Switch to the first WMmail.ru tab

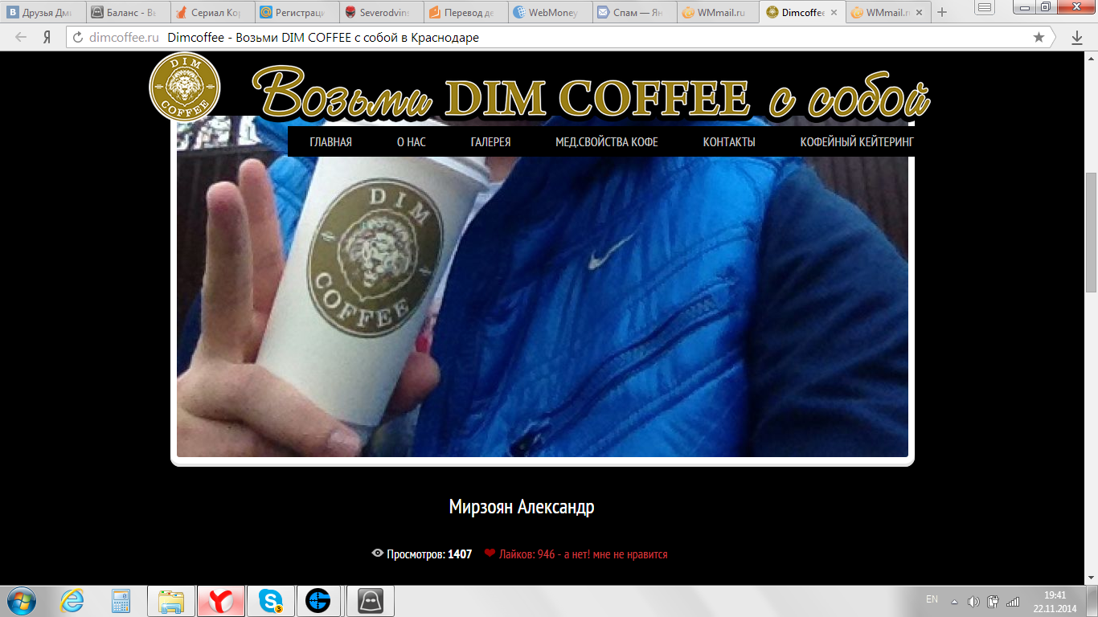(x=719, y=12)
